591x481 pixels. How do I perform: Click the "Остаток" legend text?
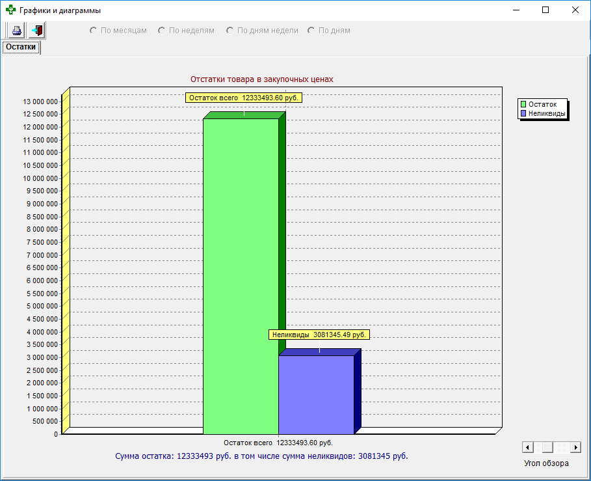[x=542, y=104]
